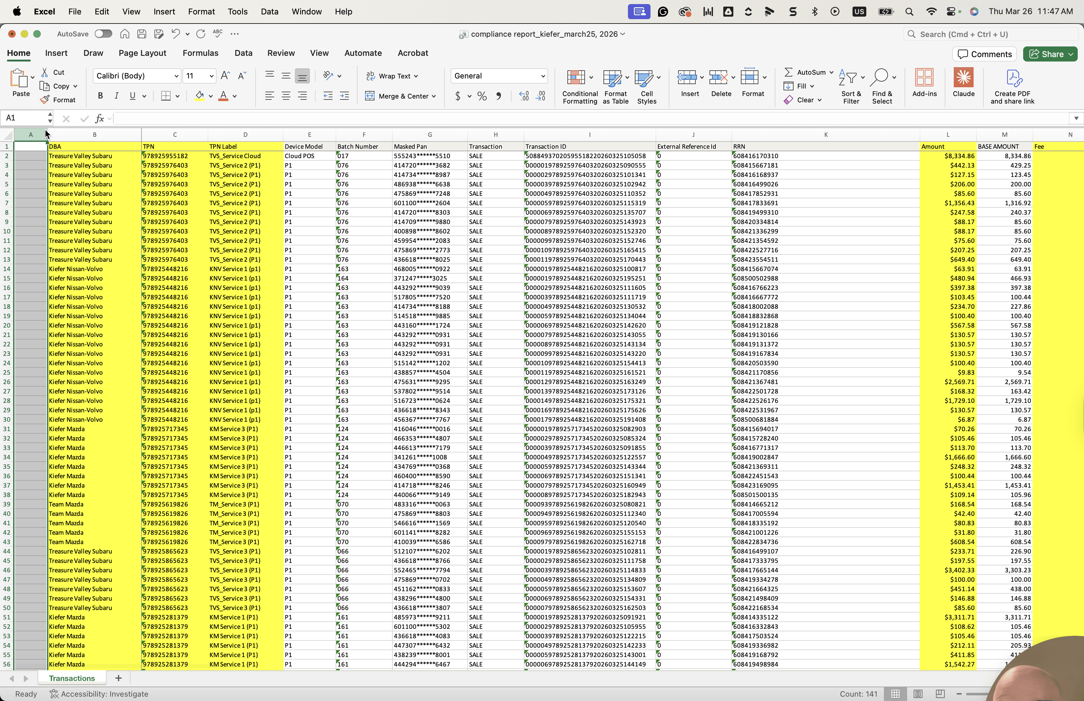1084x701 pixels.
Task: Click the Increase Font Size icon
Action: pos(225,76)
